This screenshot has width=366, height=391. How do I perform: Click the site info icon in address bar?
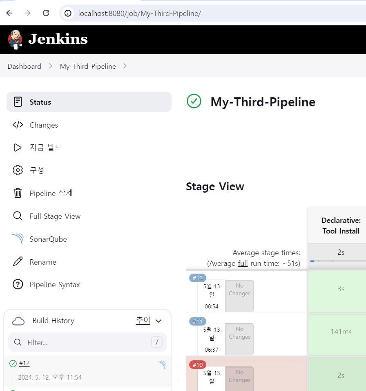tap(68, 13)
